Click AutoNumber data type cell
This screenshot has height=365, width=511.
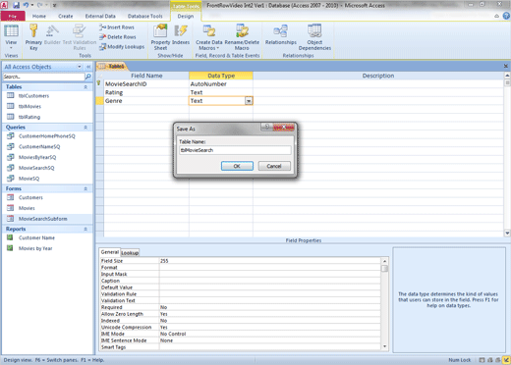tap(221, 84)
